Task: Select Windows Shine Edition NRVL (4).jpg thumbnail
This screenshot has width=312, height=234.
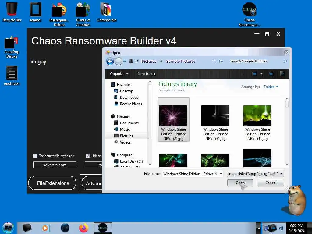Action: (x=257, y=123)
